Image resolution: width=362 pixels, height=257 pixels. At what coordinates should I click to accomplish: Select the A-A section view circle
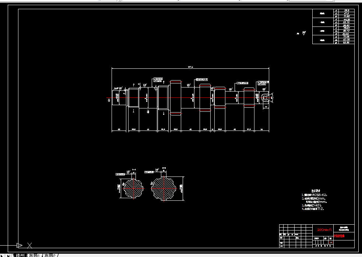click(134, 188)
